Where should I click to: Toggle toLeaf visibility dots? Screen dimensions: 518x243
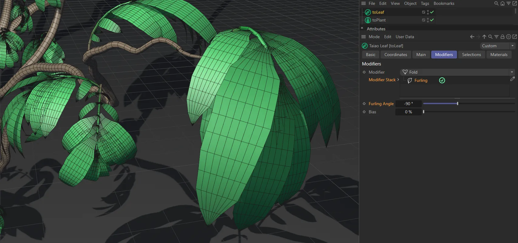(428, 12)
